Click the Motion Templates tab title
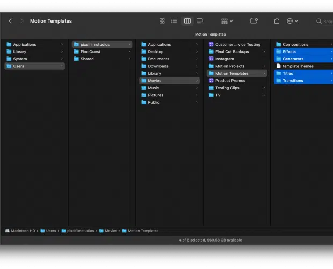The width and height of the screenshot is (333, 269). [210, 34]
